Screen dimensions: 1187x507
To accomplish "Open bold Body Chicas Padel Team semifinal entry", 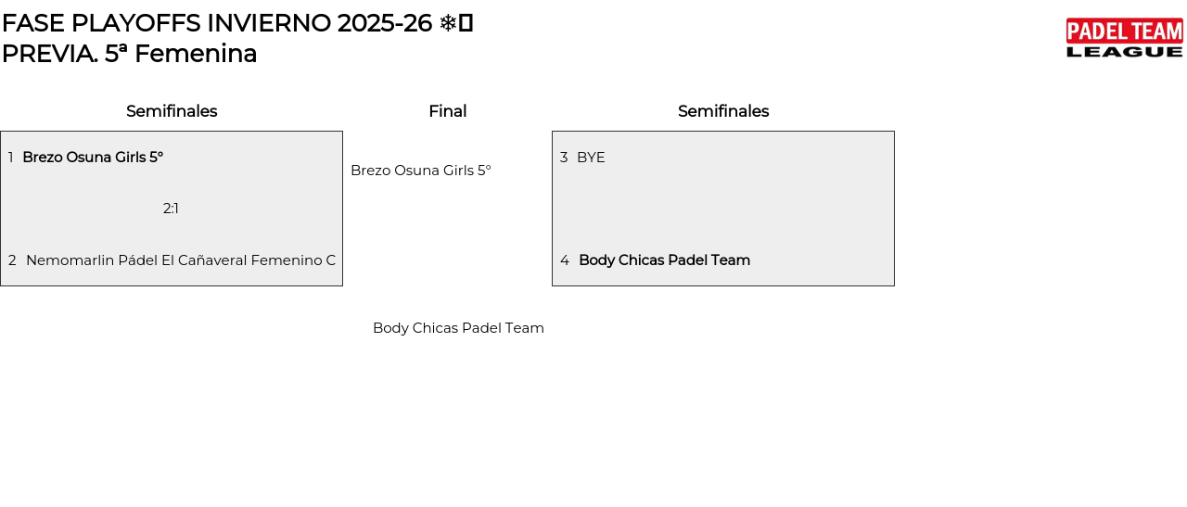I will 664,260.
